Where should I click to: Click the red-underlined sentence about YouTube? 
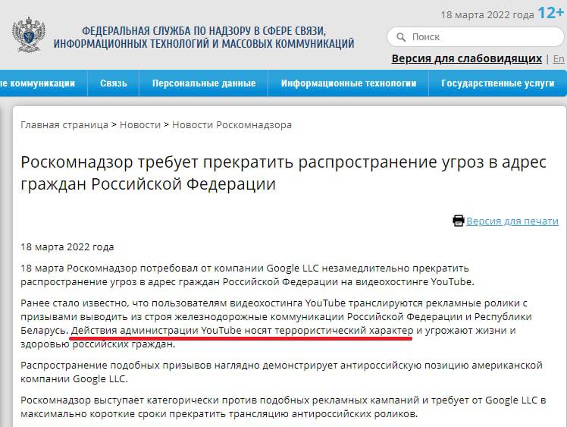tap(242, 331)
